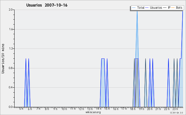The image size is (186, 115).
Task: Click the 'CC BY-SA 3.0' license text
Action: tap(176, 113)
